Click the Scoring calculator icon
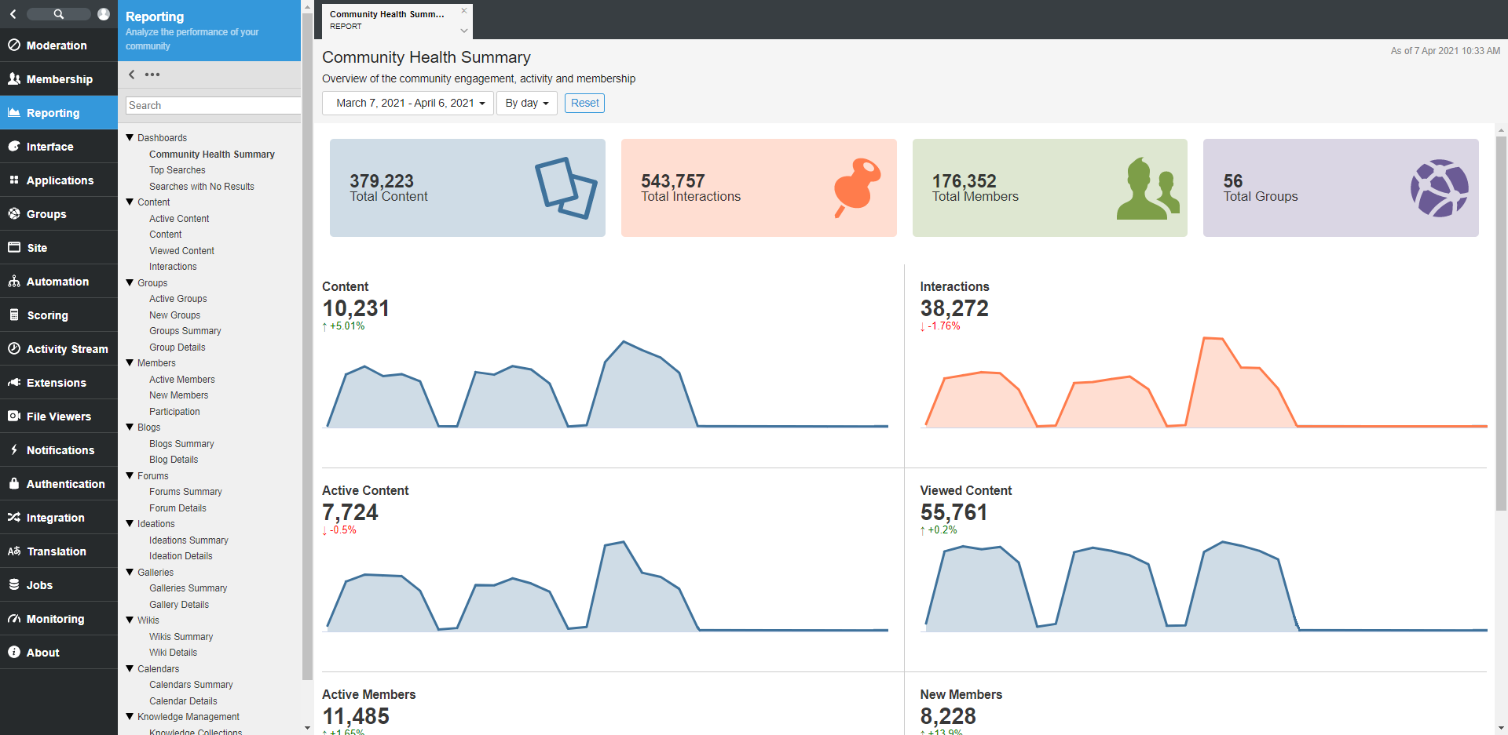Image resolution: width=1508 pixels, height=735 pixels. (x=14, y=315)
